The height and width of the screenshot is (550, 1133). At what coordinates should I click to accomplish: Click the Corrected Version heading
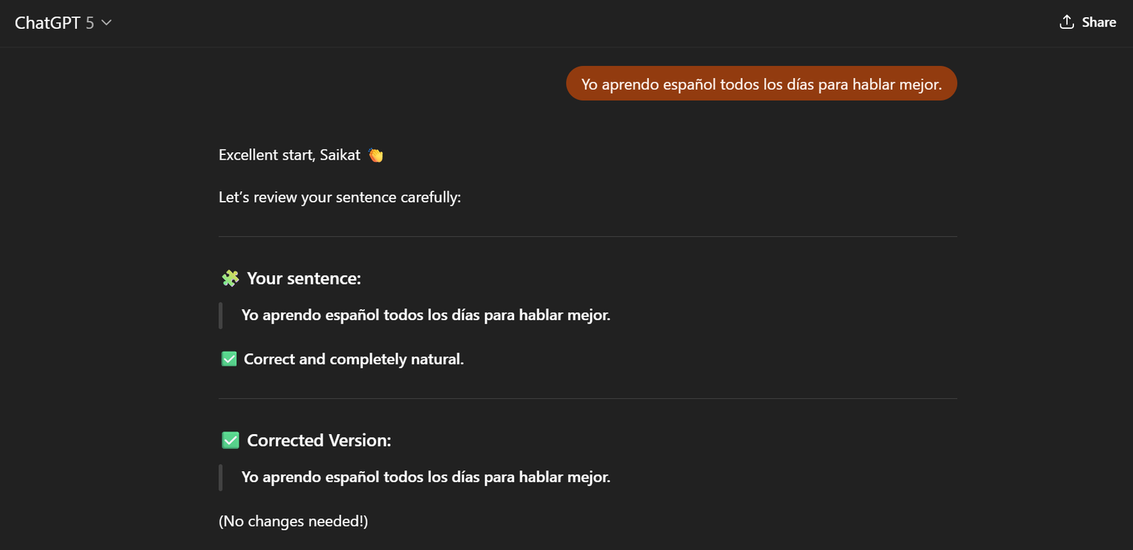click(318, 440)
